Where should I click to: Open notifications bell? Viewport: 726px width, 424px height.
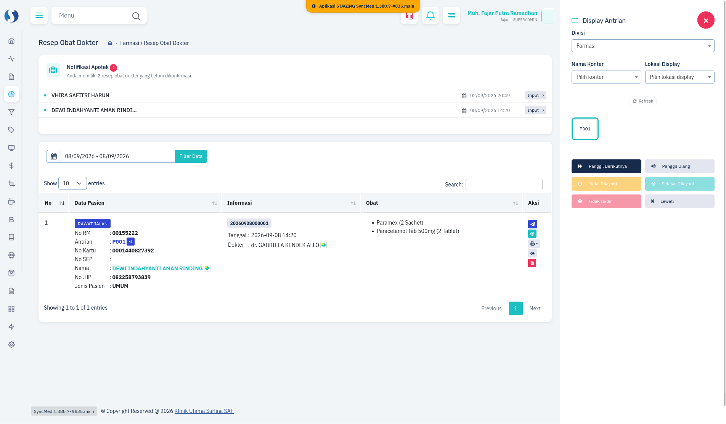point(430,16)
